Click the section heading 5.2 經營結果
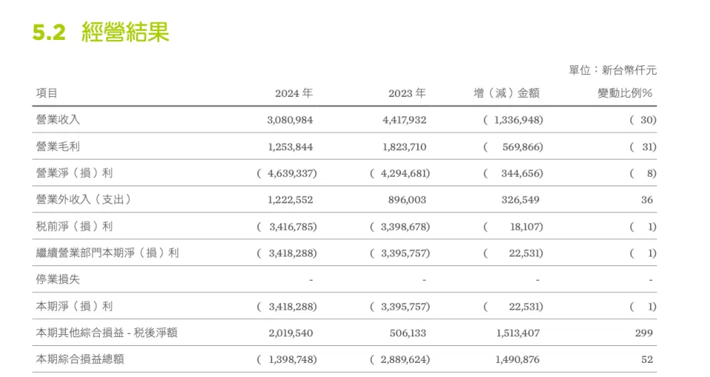Viewport: 710px width, 377px height. point(101,33)
